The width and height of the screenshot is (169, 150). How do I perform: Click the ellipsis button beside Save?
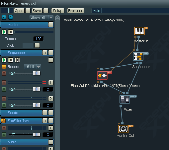(x=46, y=11)
